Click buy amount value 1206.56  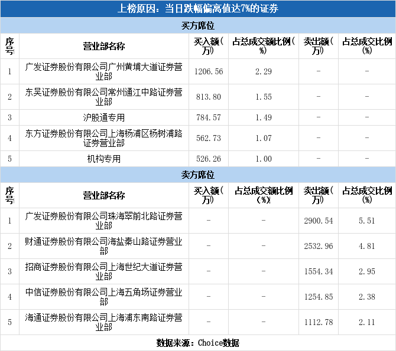click(209, 71)
